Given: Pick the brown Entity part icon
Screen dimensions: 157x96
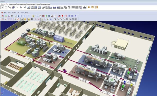Looking at the screenshot, I should click(89, 7).
